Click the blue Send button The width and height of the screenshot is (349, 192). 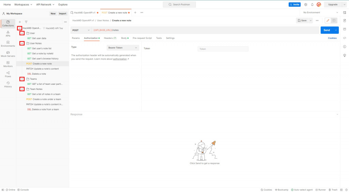coord(327,30)
